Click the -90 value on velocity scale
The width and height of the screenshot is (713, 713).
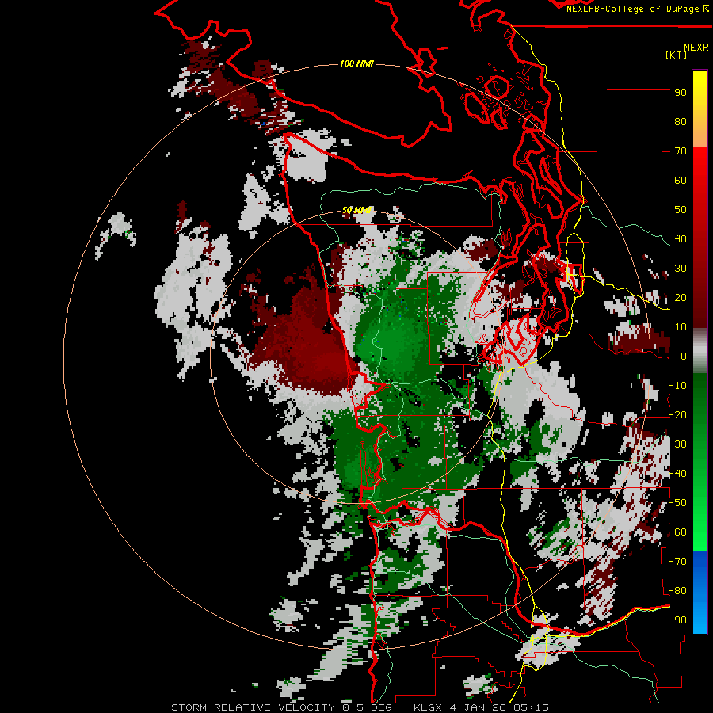point(677,620)
